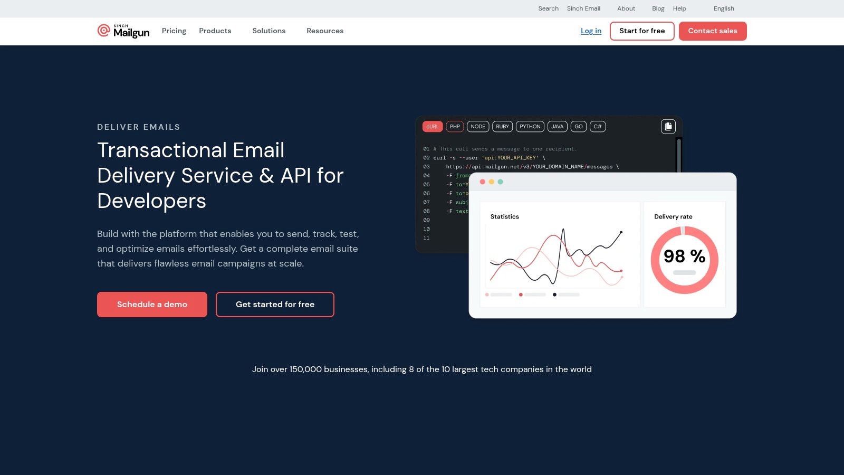Click the 98% delivery rate chart
844x475 pixels.
pyautogui.click(x=684, y=260)
